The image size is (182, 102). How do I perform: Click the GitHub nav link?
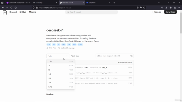click(23, 12)
